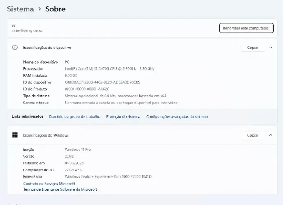The image size is (283, 205).
Task: Copy the Windows specifications with Copiar
Action: pyautogui.click(x=253, y=135)
